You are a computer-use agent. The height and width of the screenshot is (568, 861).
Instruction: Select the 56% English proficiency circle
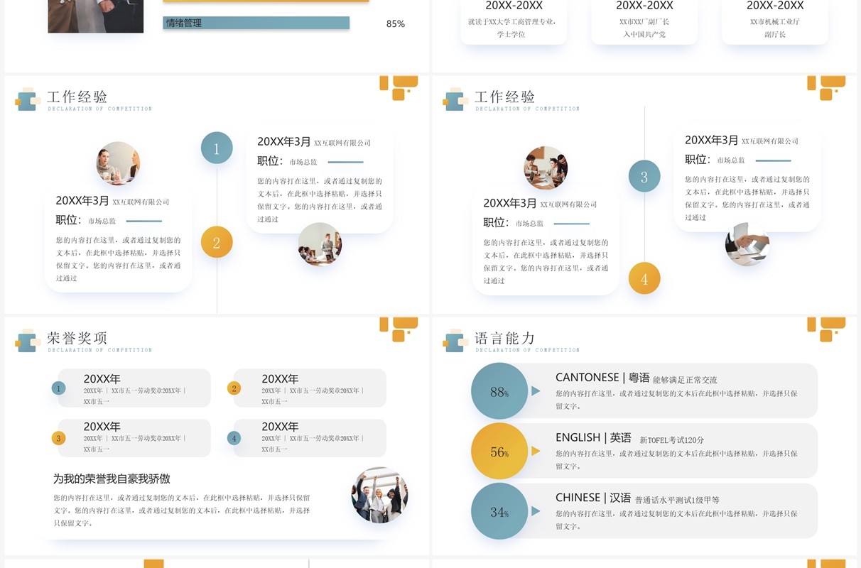[x=499, y=451]
